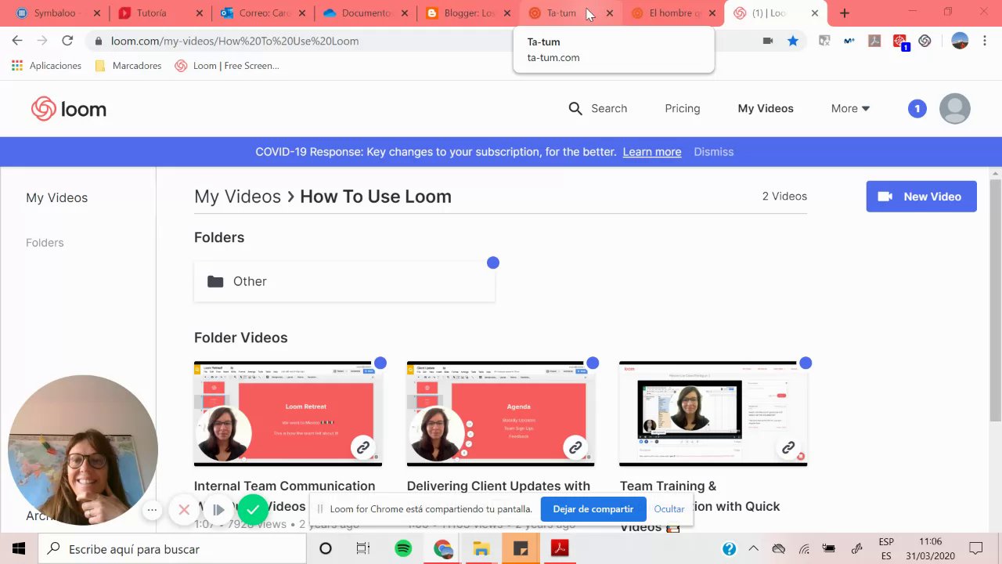Image resolution: width=1002 pixels, height=564 pixels.
Task: Cancel recording with the red X button
Action: pos(184,510)
